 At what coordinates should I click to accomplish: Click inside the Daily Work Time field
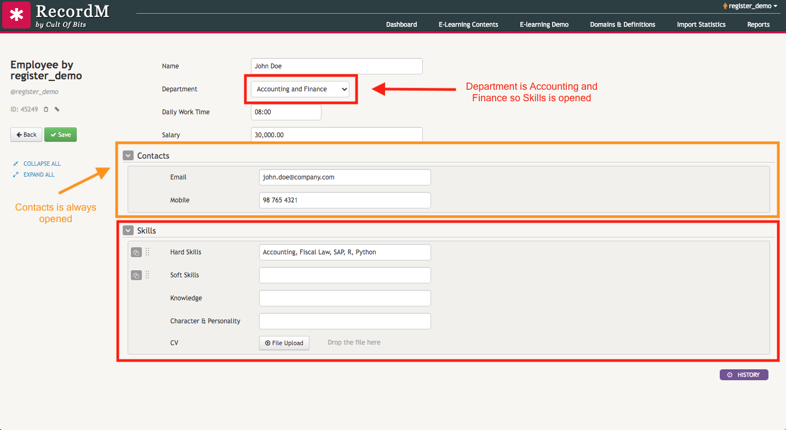coord(285,112)
